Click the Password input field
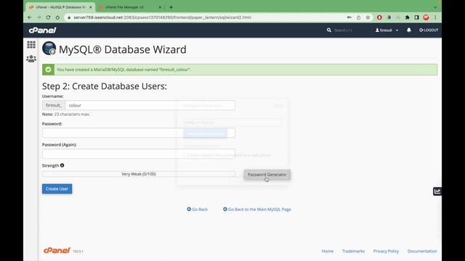This screenshot has height=261, width=465. point(139,133)
